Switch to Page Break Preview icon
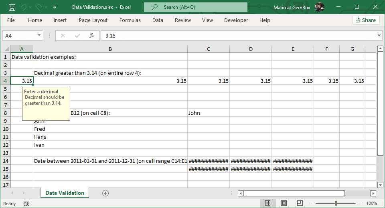This screenshot has height=208, width=385. 299,203
